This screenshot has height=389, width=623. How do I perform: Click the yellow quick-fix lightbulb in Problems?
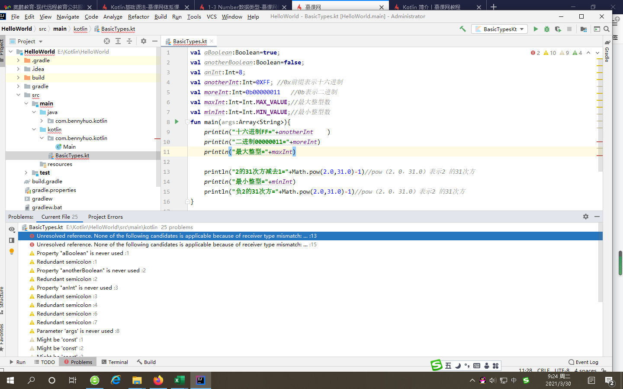pyautogui.click(x=12, y=251)
